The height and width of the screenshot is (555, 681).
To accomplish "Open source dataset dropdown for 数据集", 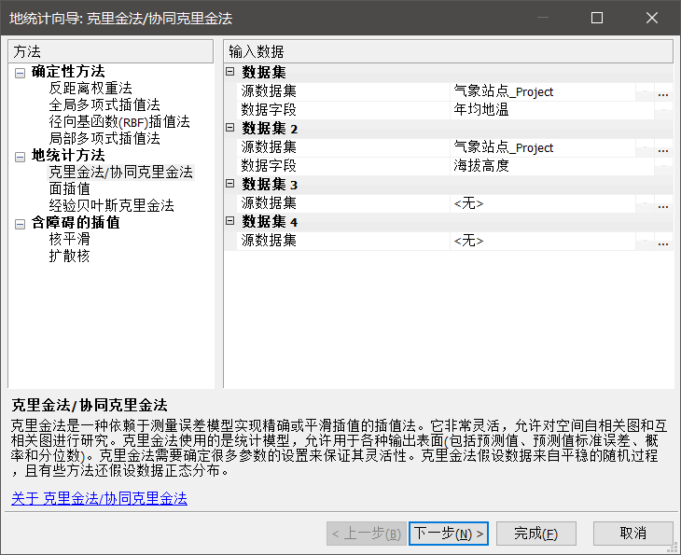I will 645,92.
